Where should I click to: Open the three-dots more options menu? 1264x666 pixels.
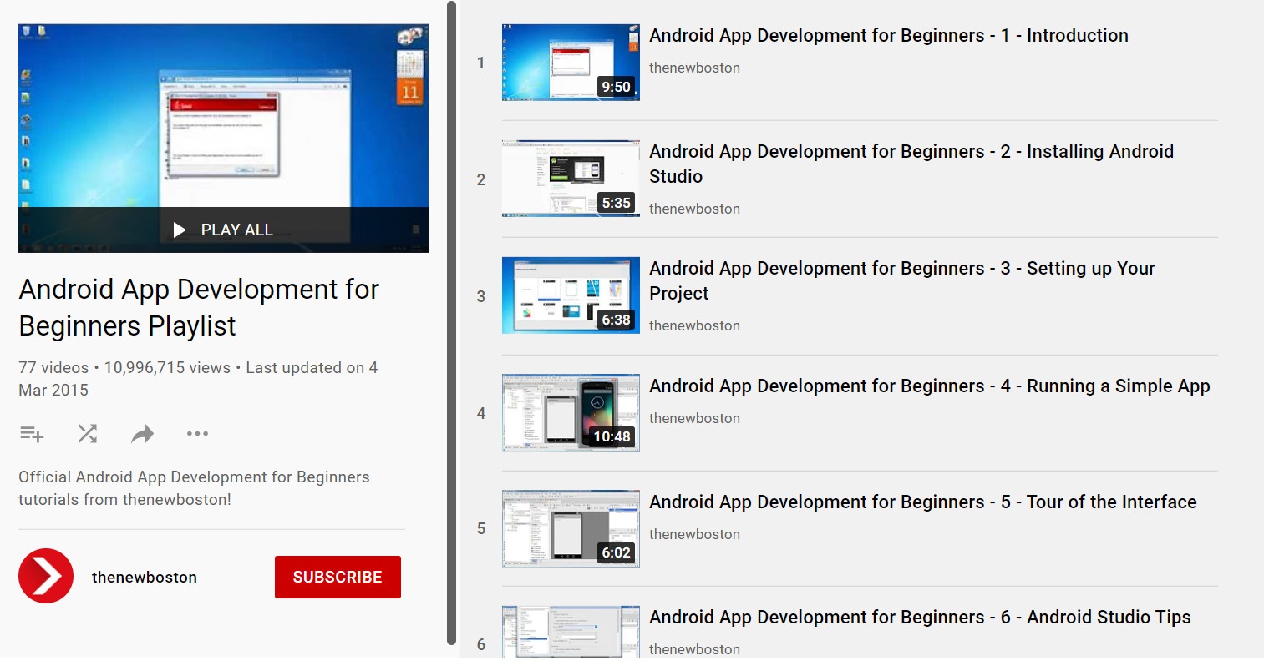point(198,434)
